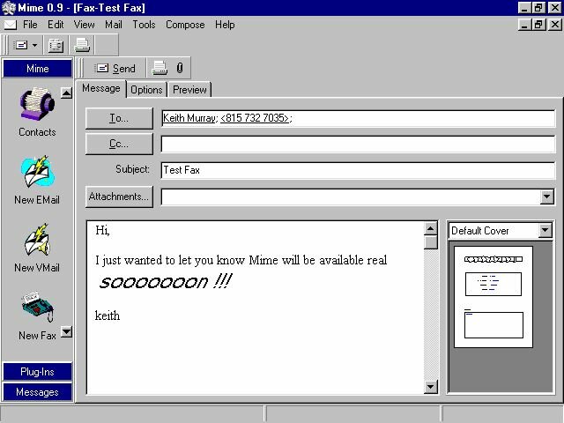Click the print icon beside Send
This screenshot has height=423, width=564.
[160, 68]
